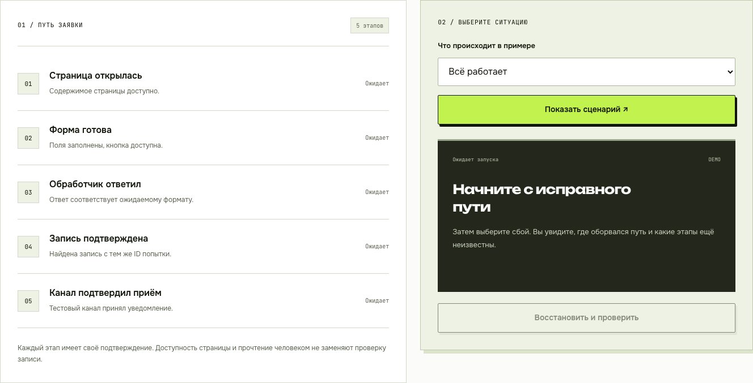Click the 'DEMO' label in dark panel
753x383 pixels.
click(x=714, y=160)
